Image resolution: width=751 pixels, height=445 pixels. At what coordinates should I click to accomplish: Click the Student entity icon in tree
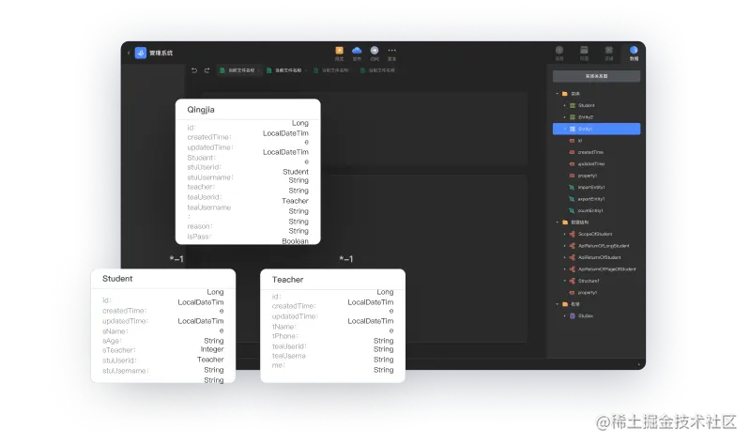573,105
